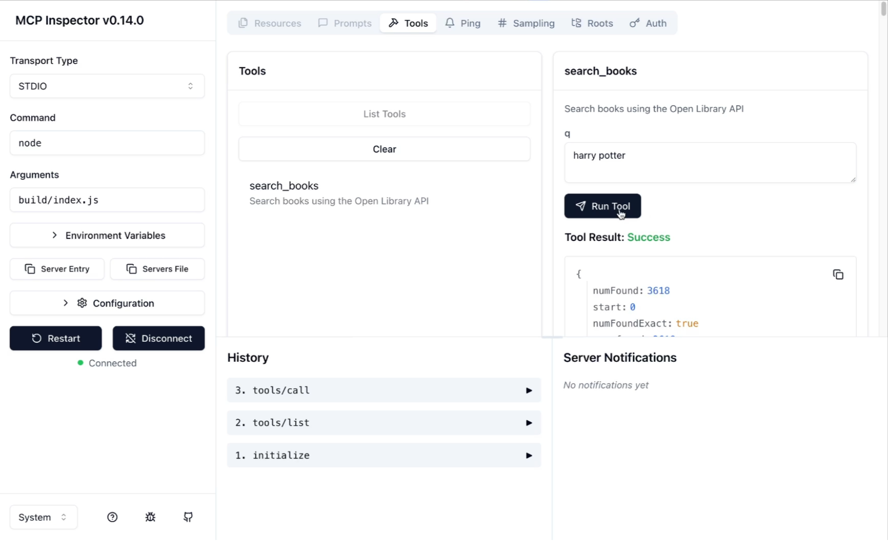Click the start value 0

[x=633, y=307]
